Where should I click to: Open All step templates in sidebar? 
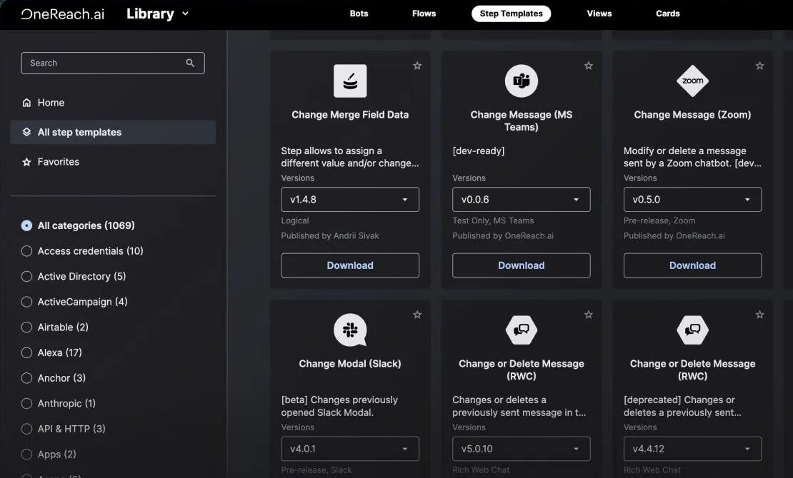point(113,132)
